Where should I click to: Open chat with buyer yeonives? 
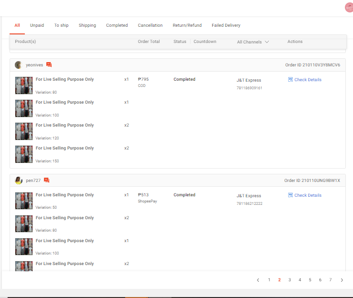coord(49,65)
